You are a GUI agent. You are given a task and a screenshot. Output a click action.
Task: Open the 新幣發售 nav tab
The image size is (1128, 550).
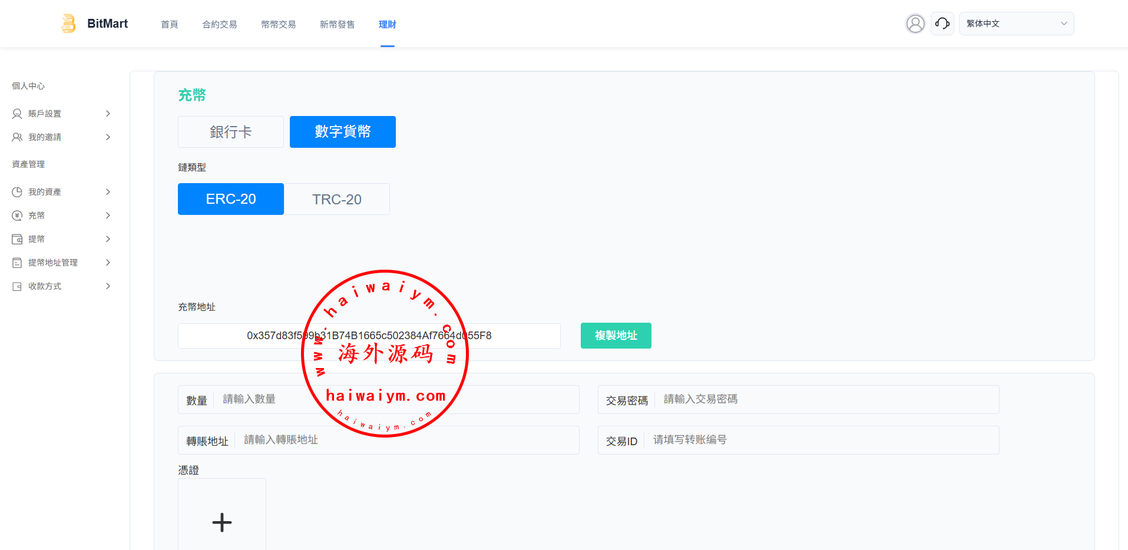(x=337, y=24)
